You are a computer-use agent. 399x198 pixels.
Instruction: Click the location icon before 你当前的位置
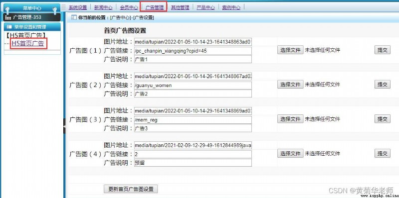[73, 17]
